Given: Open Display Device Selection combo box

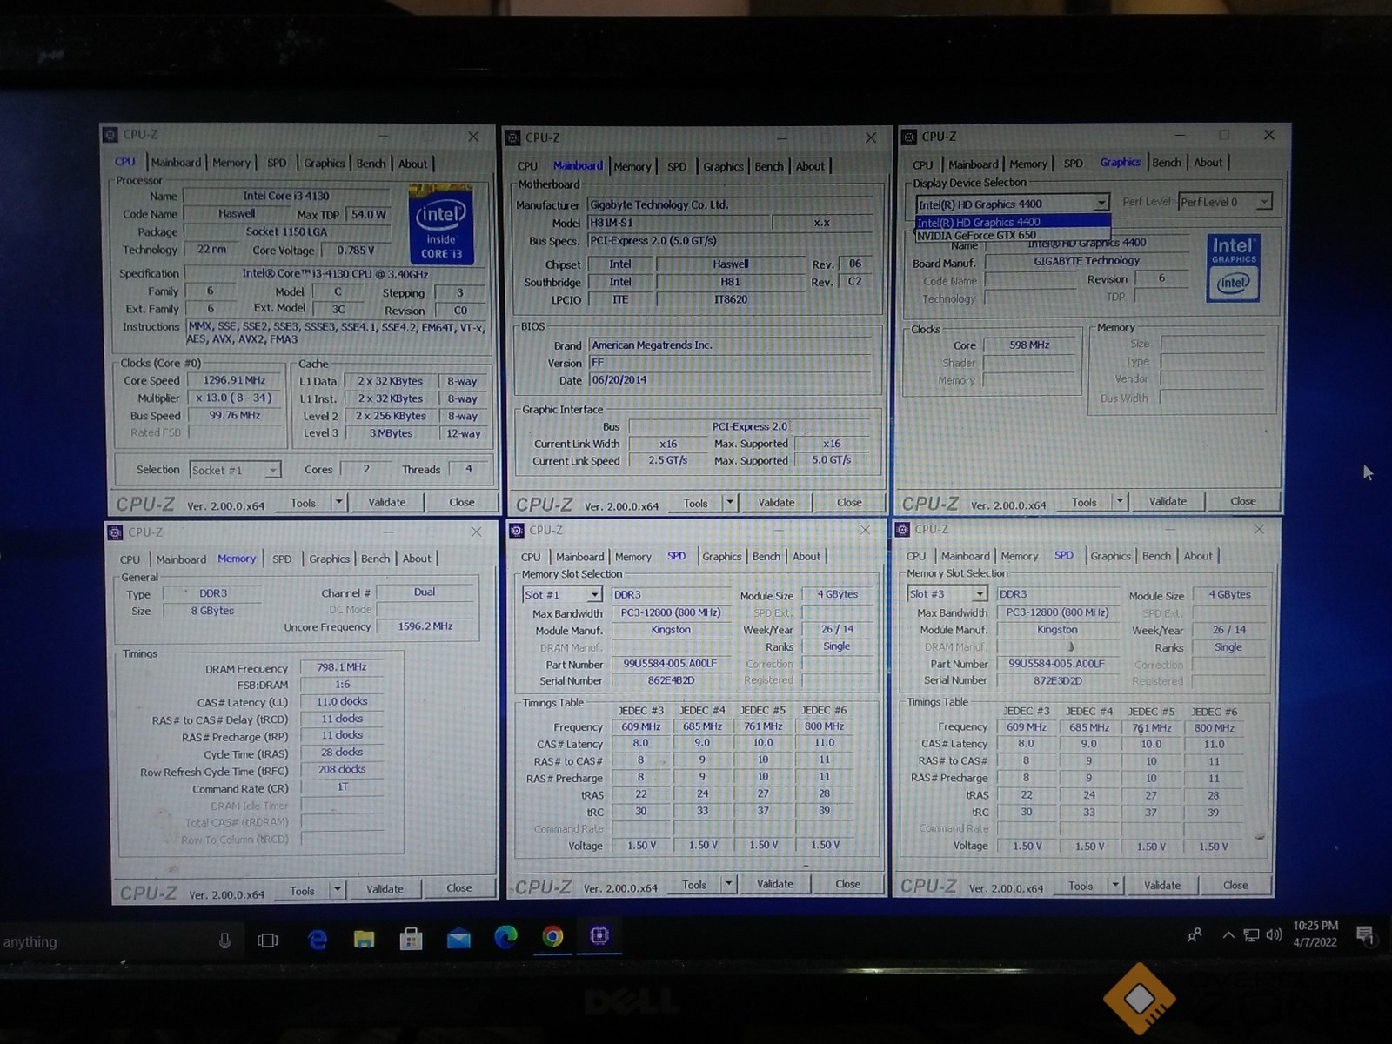Looking at the screenshot, I should pos(1013,204).
